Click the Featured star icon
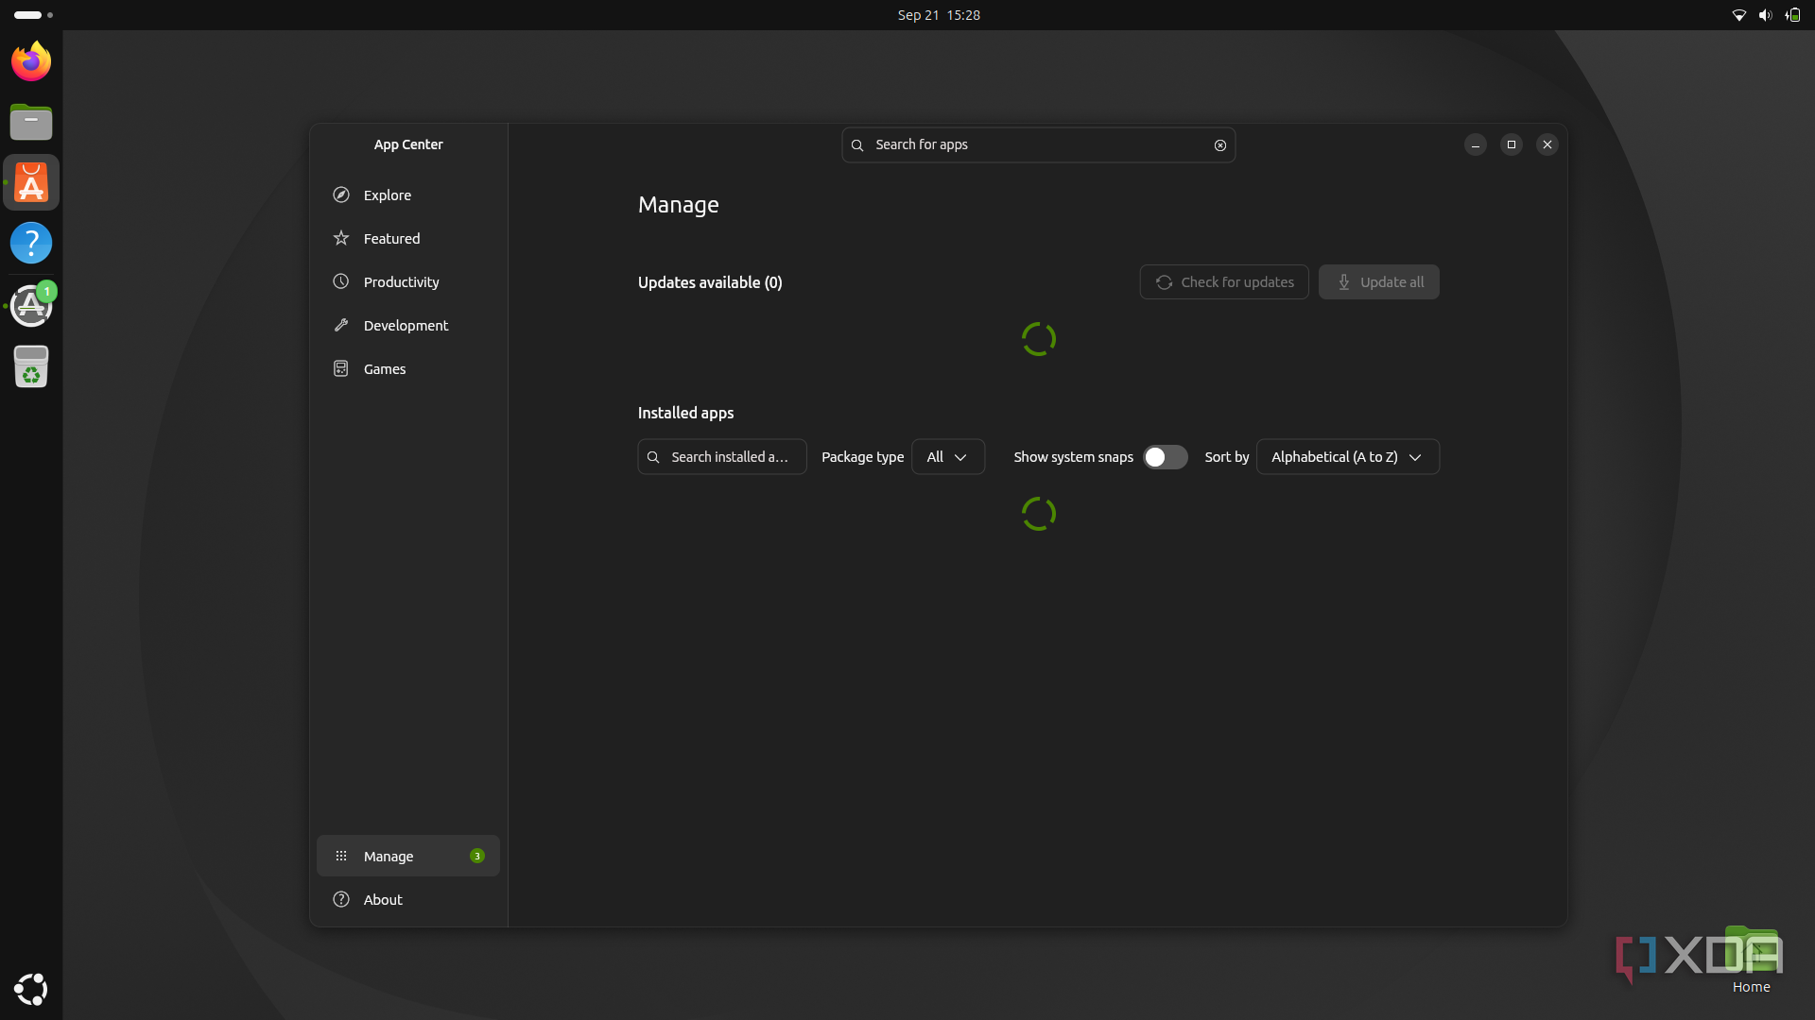 [x=341, y=238]
